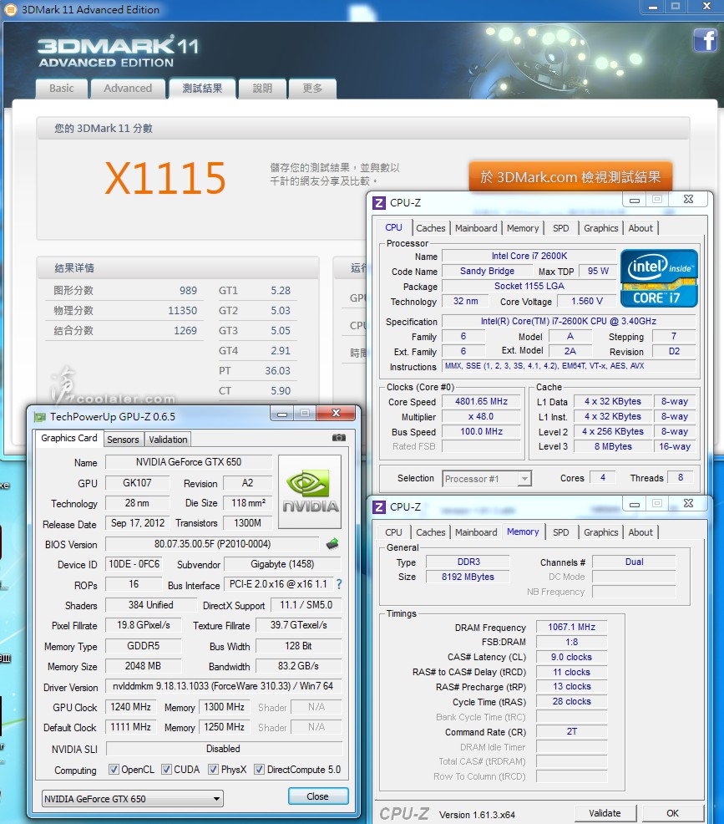This screenshot has height=824, width=724.
Task: Click the Specification field i7-2600K CPU @ 3.40GHz
Action: pos(568,321)
